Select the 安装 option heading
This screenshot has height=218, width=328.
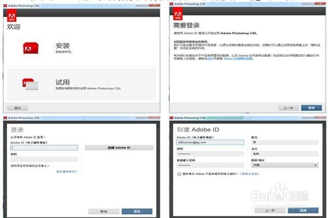click(62, 45)
